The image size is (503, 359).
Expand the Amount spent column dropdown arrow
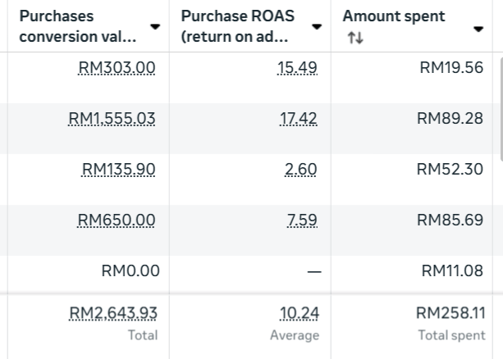click(478, 30)
